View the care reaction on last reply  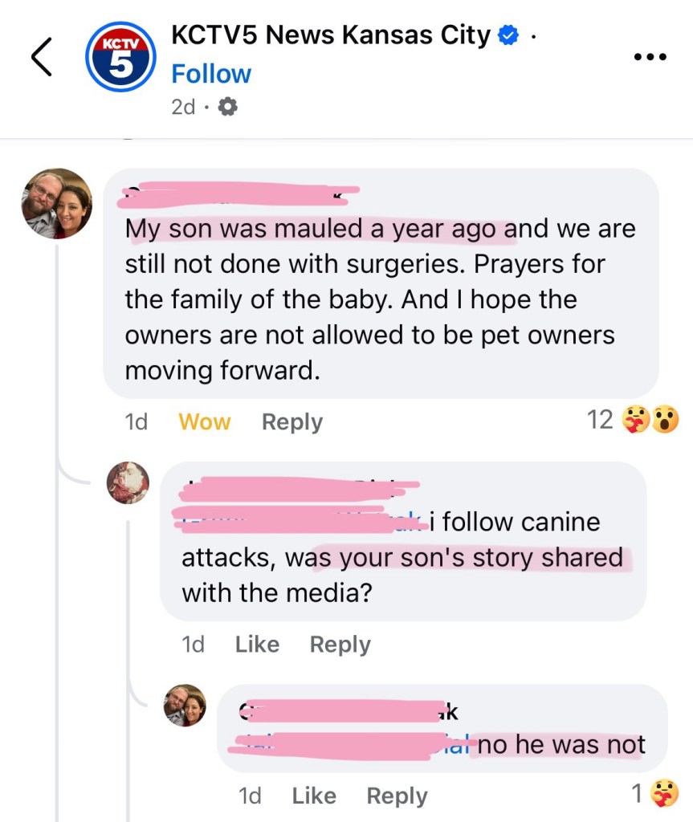click(x=664, y=794)
